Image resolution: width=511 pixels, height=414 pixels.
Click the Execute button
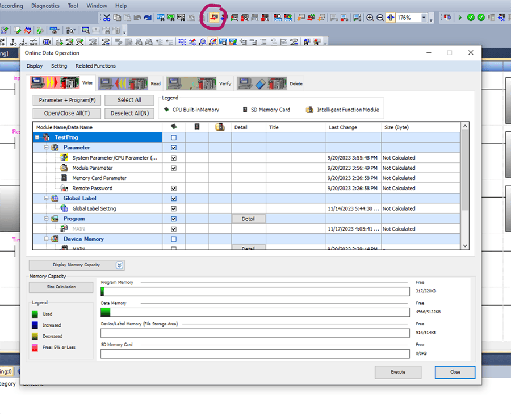(398, 372)
